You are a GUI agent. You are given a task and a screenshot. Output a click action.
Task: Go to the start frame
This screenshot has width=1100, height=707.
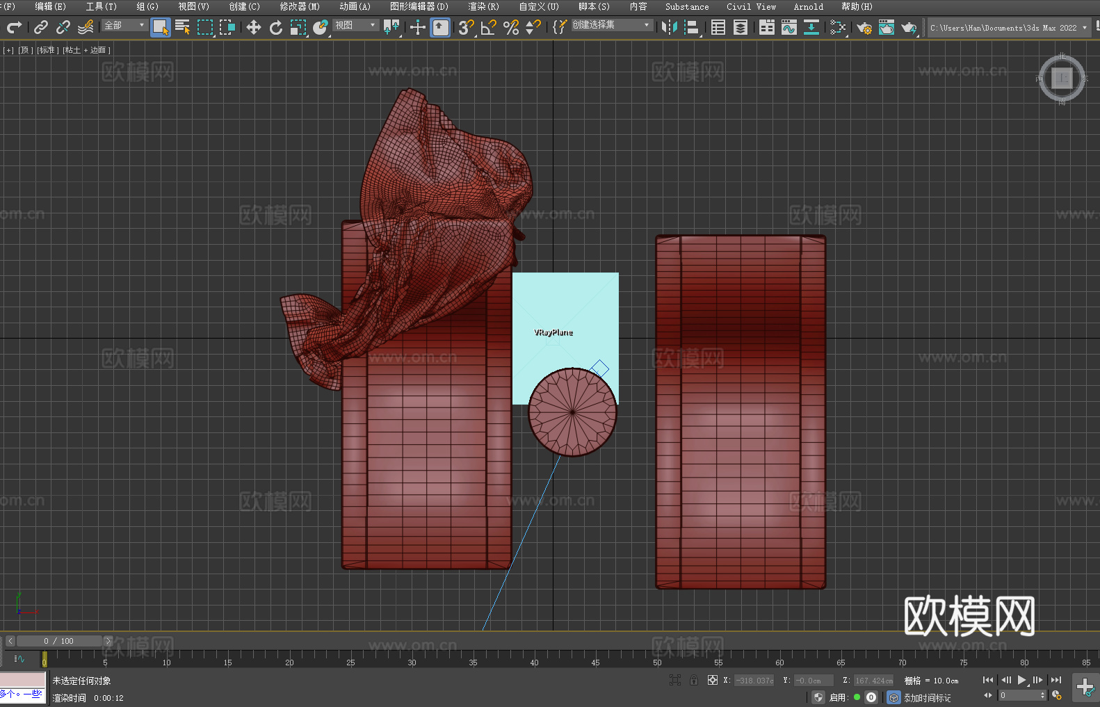988,680
